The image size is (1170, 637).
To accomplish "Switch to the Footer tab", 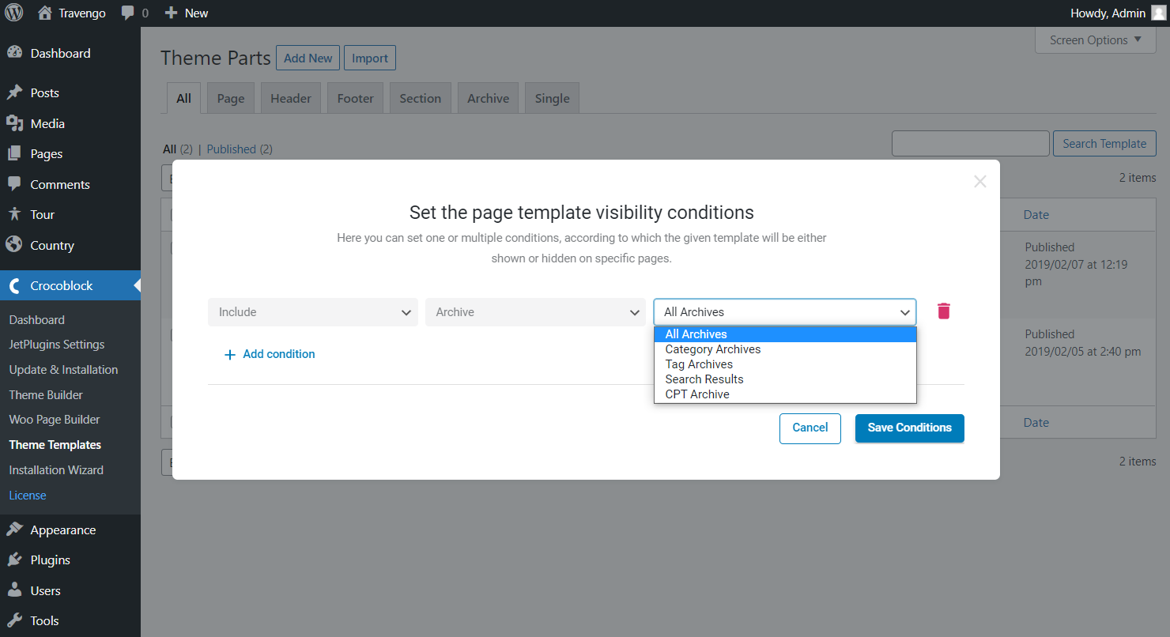I will click(x=356, y=98).
